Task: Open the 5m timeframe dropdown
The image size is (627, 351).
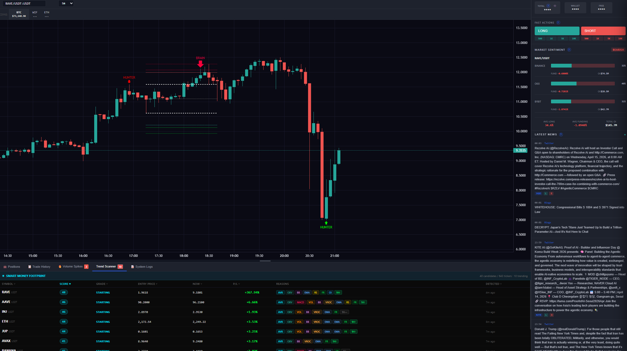Action: click(66, 3)
